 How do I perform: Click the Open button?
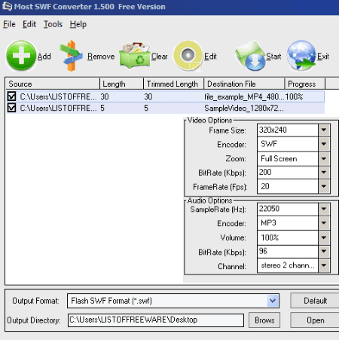[315, 320]
